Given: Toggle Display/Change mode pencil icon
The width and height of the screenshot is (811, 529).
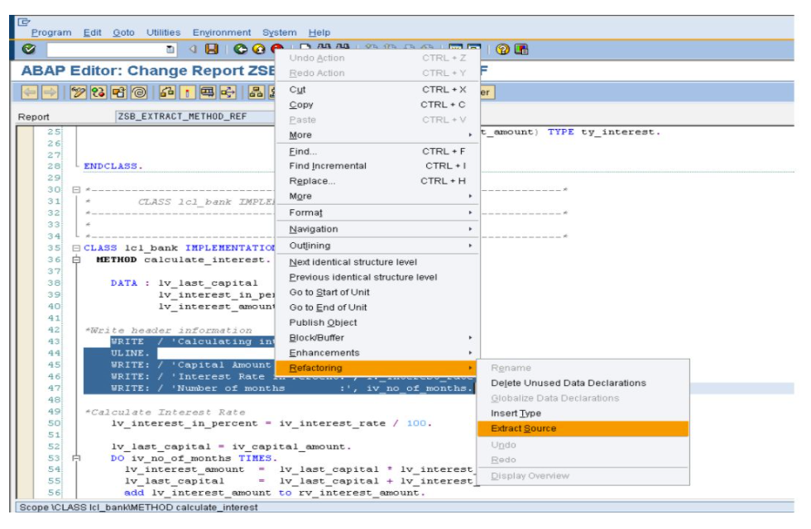Looking at the screenshot, I should (78, 93).
